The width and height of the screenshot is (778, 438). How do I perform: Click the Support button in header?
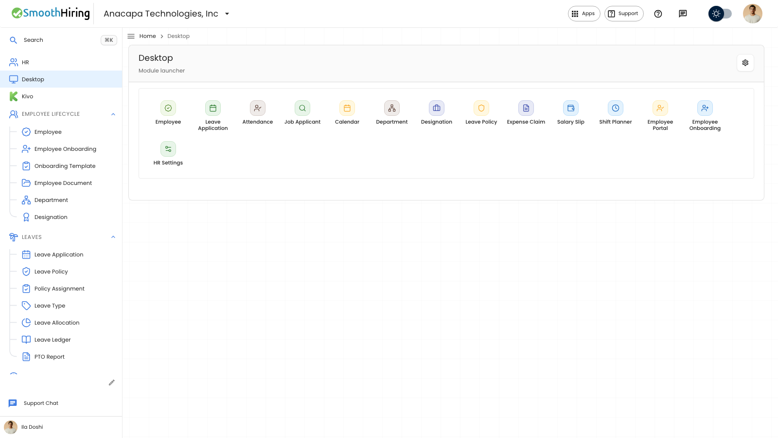[x=624, y=14]
